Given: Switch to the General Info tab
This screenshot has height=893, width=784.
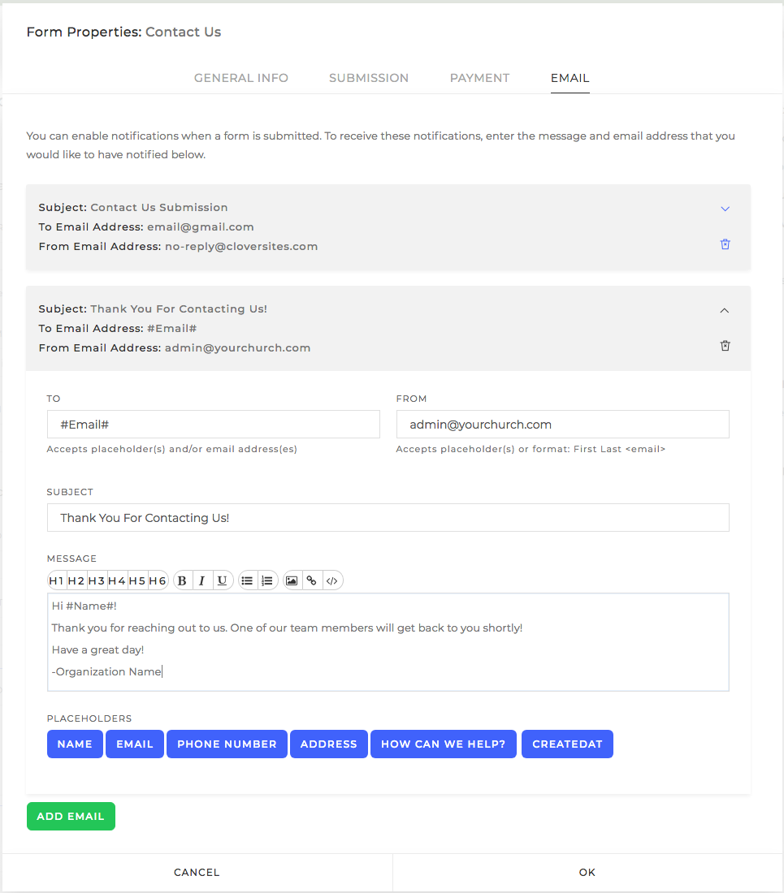Looking at the screenshot, I should (240, 78).
